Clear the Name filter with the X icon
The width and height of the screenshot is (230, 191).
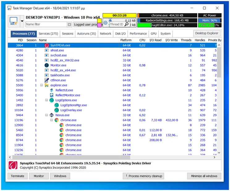click(x=69, y=24)
